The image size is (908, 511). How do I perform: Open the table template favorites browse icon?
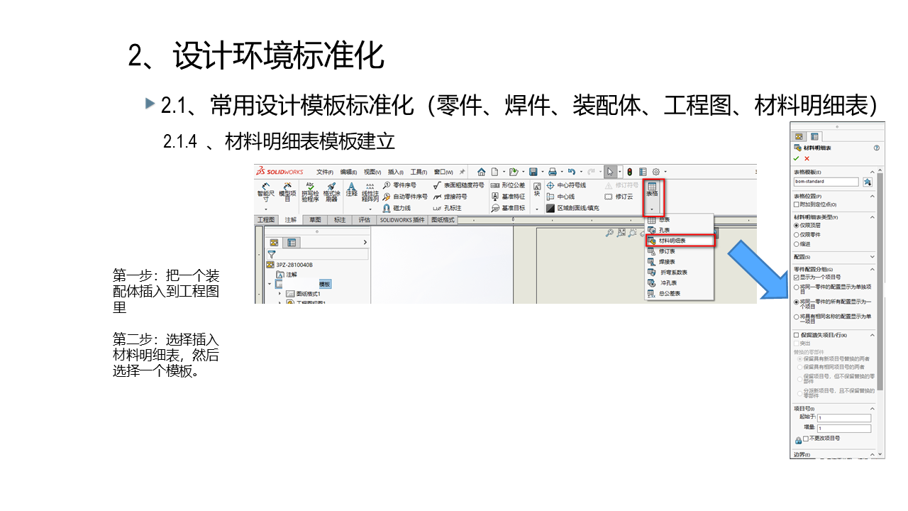[x=867, y=182]
